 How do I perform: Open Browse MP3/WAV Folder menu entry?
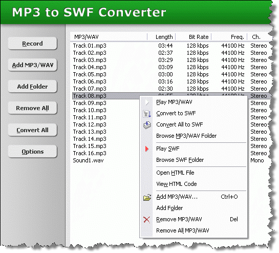pos(194,136)
